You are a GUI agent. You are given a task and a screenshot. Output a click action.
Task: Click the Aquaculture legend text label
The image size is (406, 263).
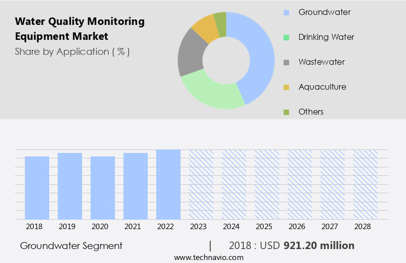coord(322,87)
